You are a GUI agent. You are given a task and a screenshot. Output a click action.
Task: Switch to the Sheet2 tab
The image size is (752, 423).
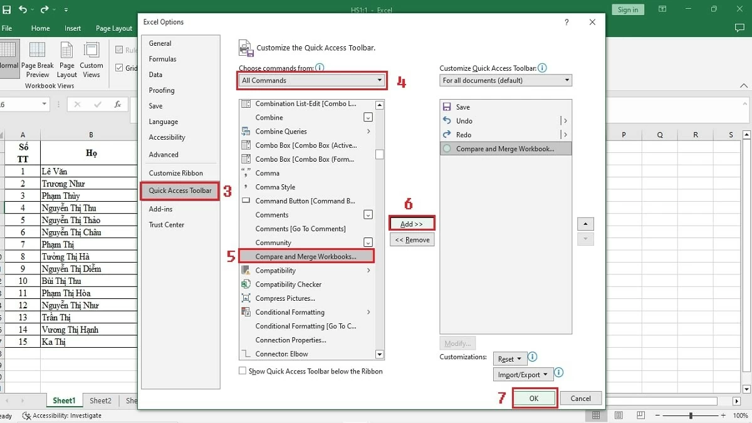[x=100, y=400]
